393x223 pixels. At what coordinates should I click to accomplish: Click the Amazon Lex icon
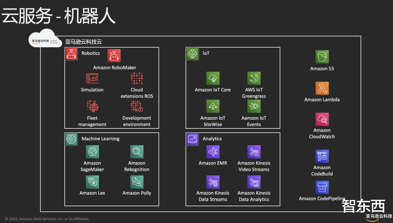92,182
